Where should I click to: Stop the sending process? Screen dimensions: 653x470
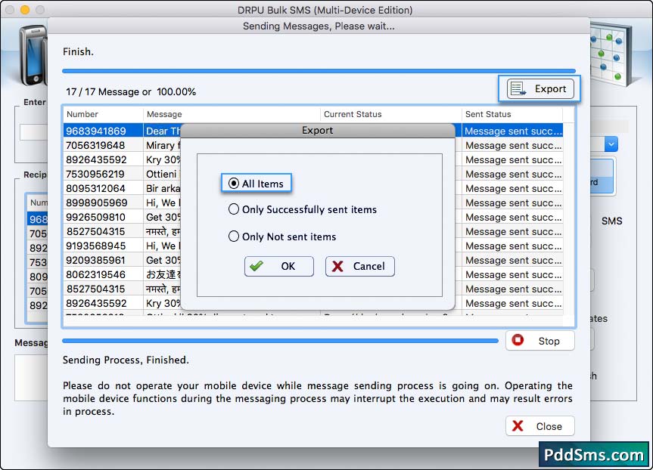[x=540, y=341]
